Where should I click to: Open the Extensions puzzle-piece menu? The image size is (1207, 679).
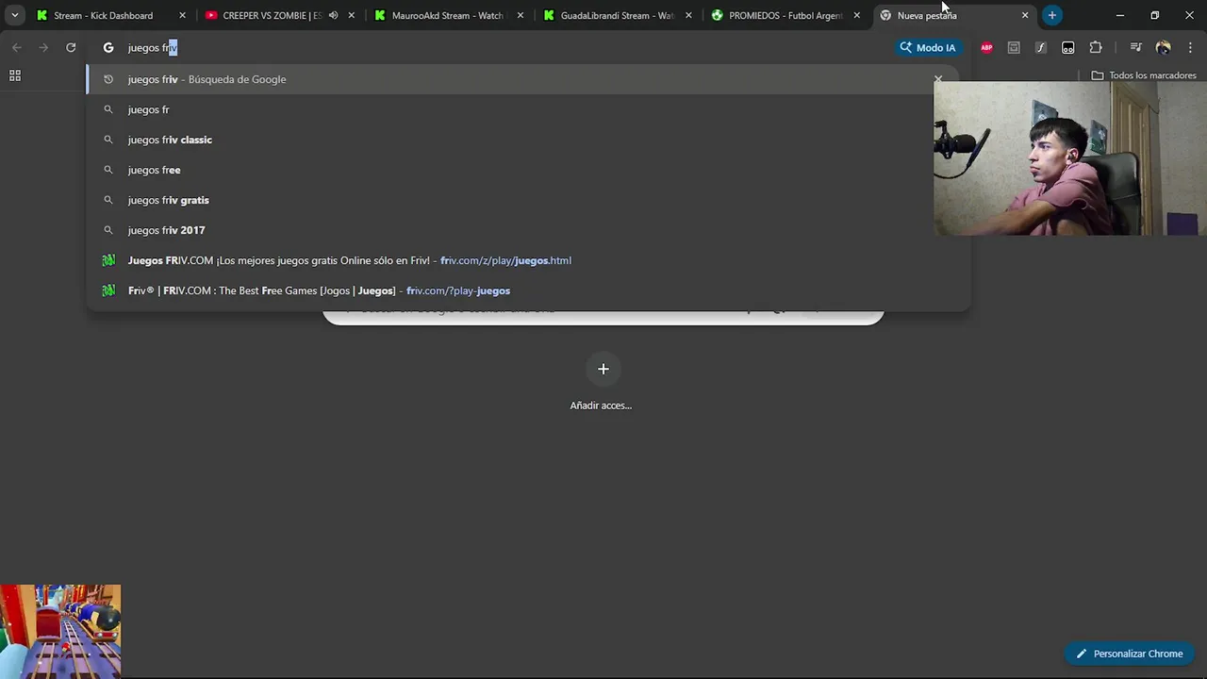(x=1096, y=47)
